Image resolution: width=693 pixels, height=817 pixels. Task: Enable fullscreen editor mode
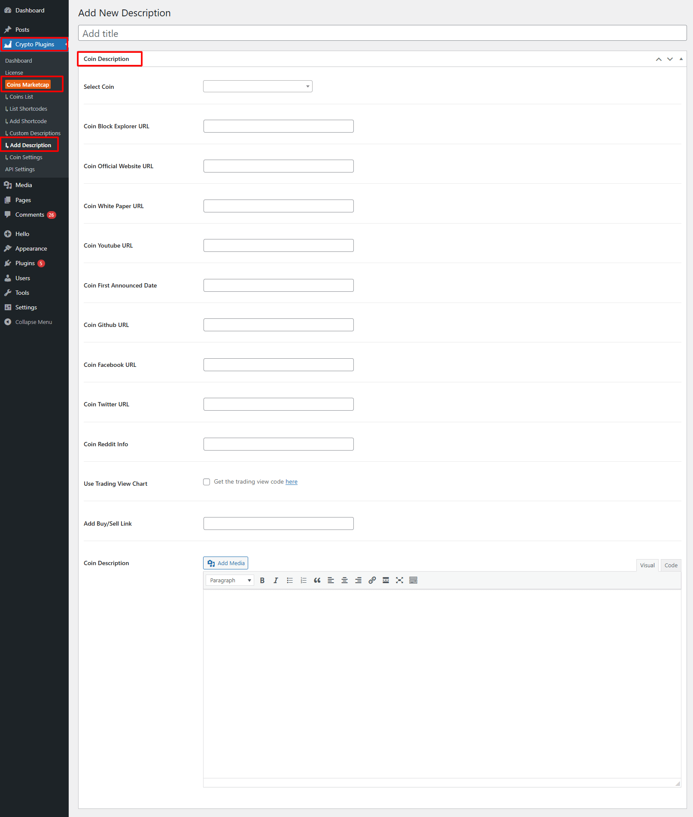(400, 580)
